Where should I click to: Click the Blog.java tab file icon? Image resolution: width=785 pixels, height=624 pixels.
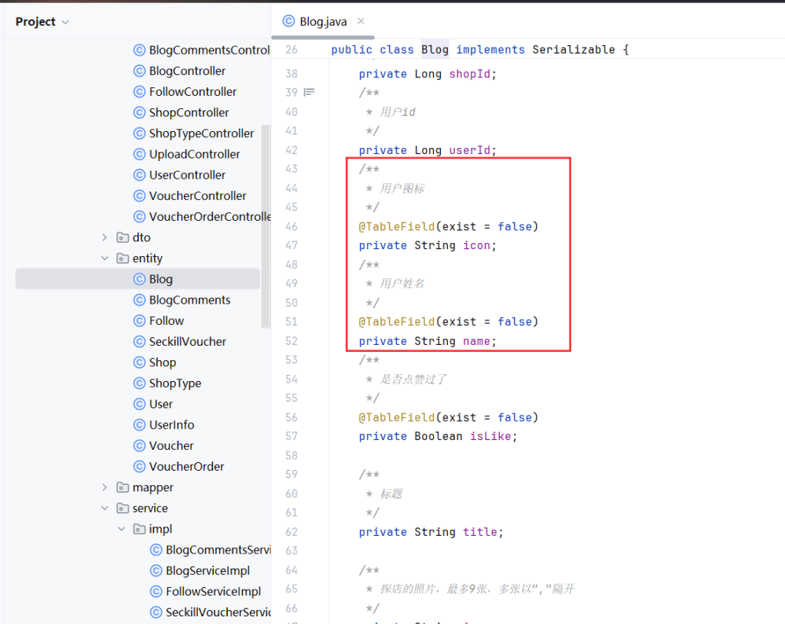[x=288, y=21]
